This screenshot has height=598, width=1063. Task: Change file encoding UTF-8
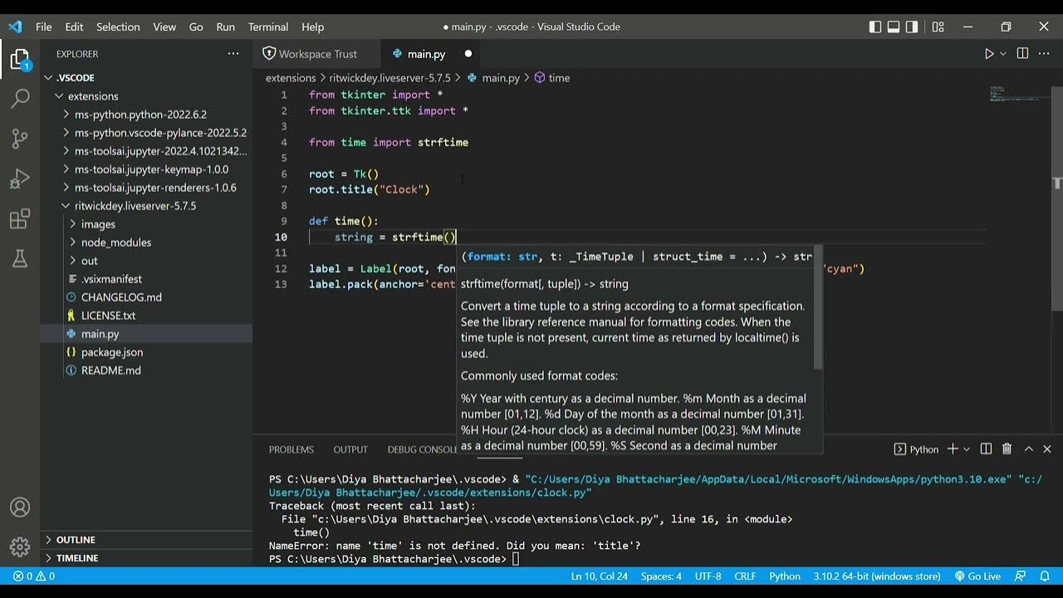(x=708, y=576)
